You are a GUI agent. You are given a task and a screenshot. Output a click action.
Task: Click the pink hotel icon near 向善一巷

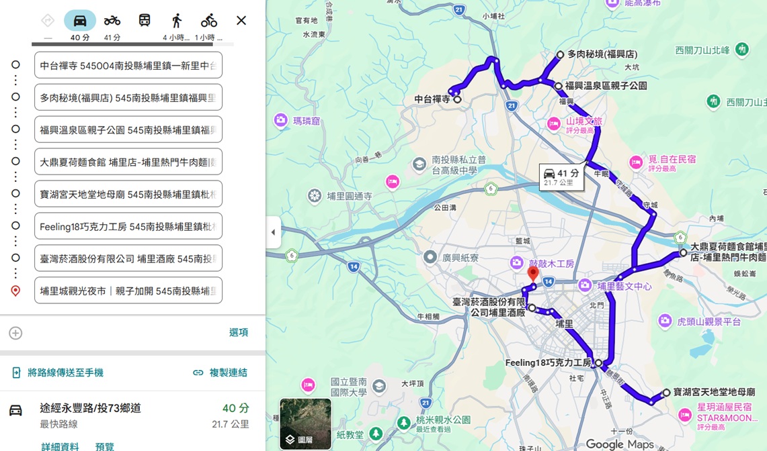[393, 182]
